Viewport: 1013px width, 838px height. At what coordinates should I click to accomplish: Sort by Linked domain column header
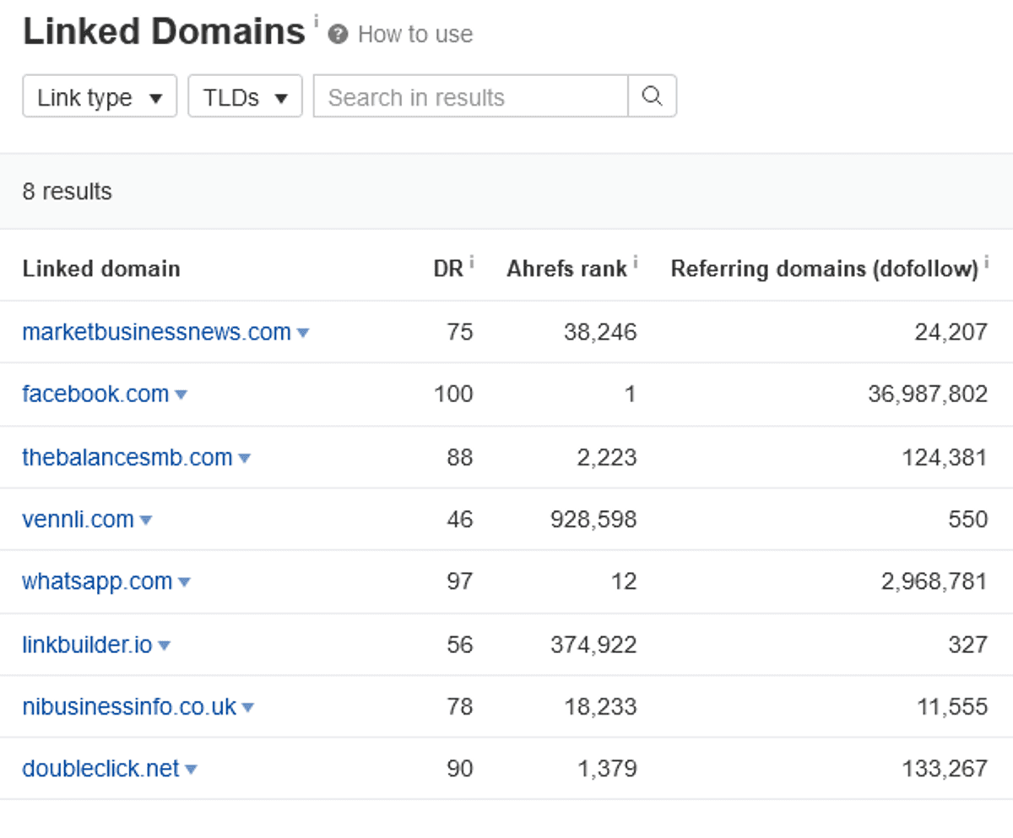[101, 269]
